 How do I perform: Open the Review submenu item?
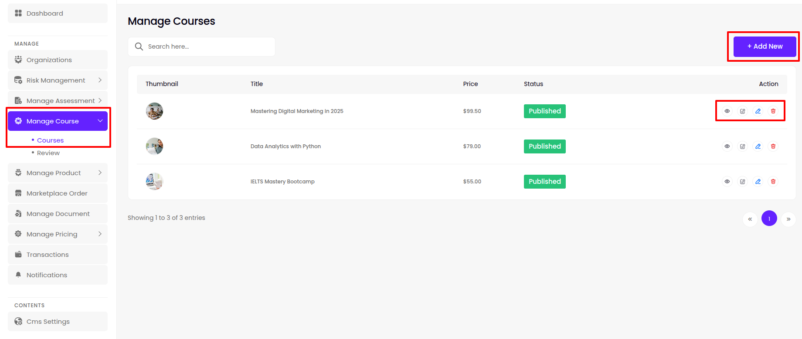coord(48,153)
